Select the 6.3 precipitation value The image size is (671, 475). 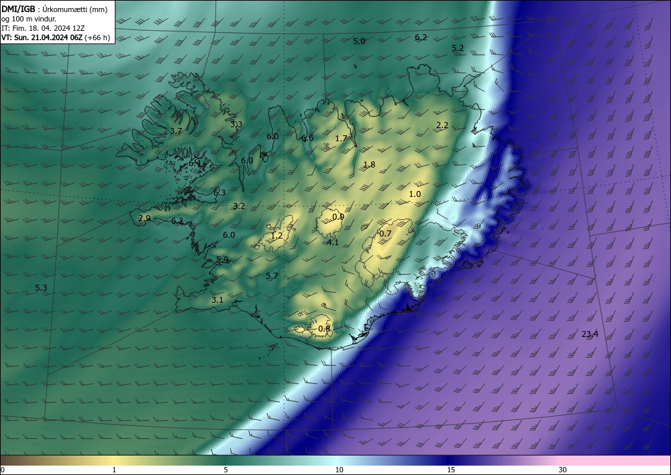219,193
